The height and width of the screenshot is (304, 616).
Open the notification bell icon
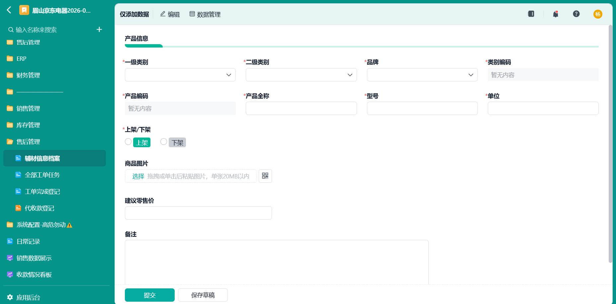(x=556, y=14)
